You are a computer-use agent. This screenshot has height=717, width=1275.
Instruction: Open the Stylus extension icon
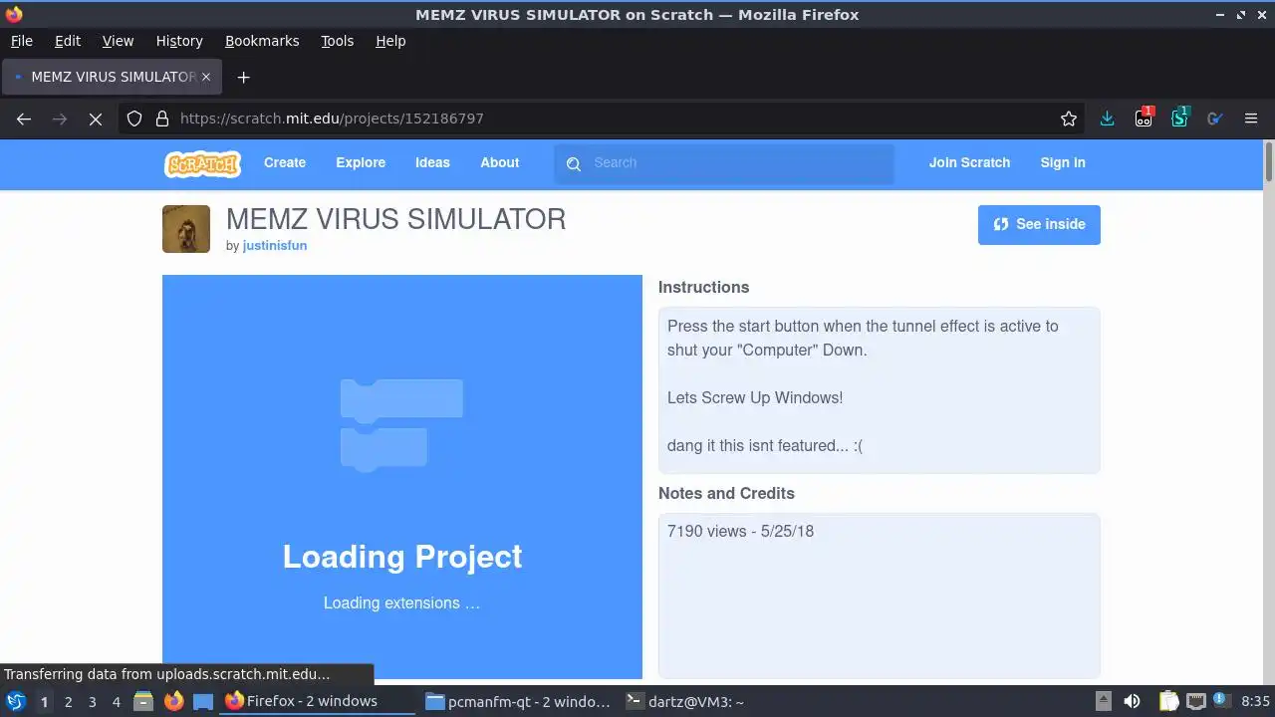pyautogui.click(x=1179, y=118)
